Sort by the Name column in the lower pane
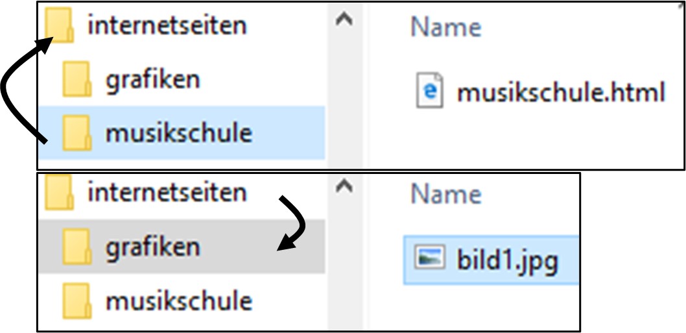This screenshot has width=686, height=333. tap(446, 194)
